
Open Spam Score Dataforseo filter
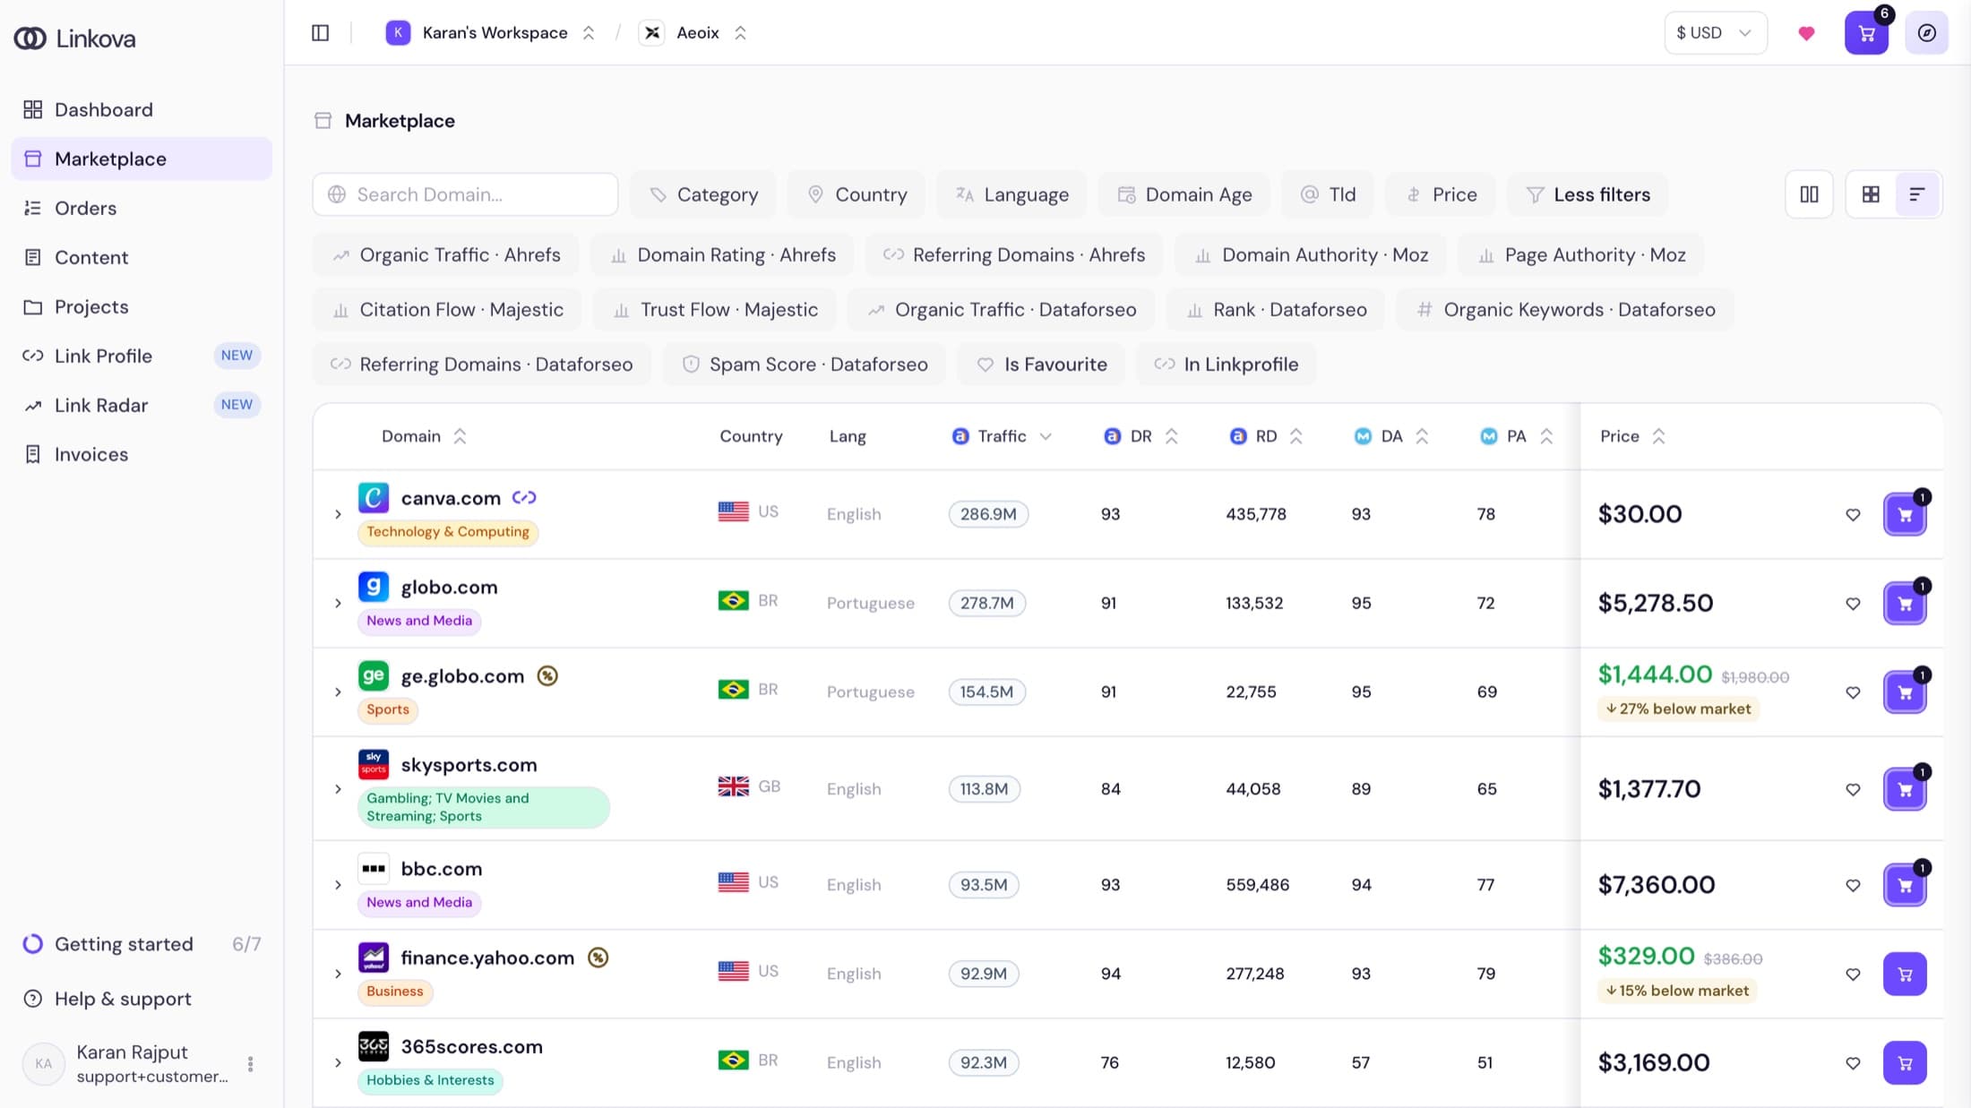[x=805, y=365]
